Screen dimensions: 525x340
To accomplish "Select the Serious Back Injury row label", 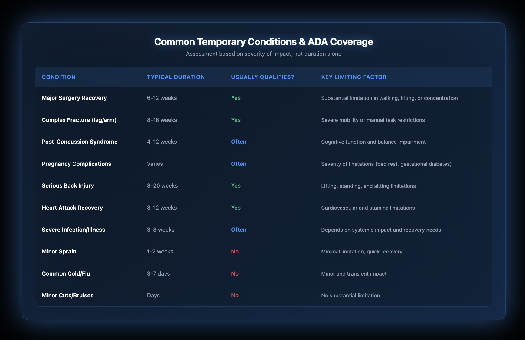I will coord(68,186).
